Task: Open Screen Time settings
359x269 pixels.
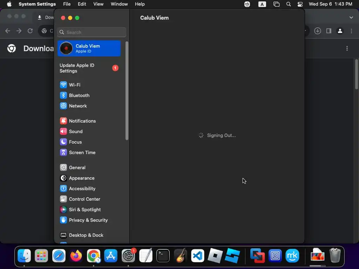Action: [x=89, y=153]
